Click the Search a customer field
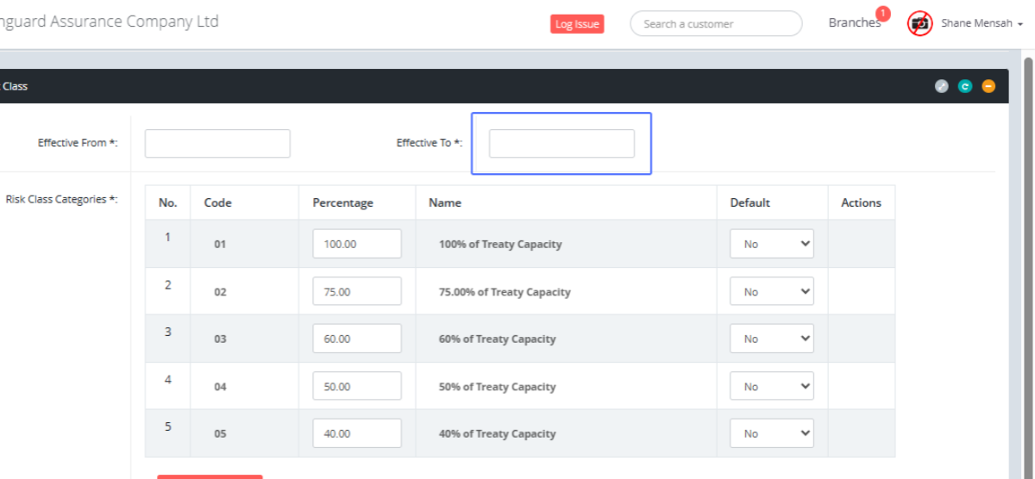The height and width of the screenshot is (479, 1035). [716, 24]
